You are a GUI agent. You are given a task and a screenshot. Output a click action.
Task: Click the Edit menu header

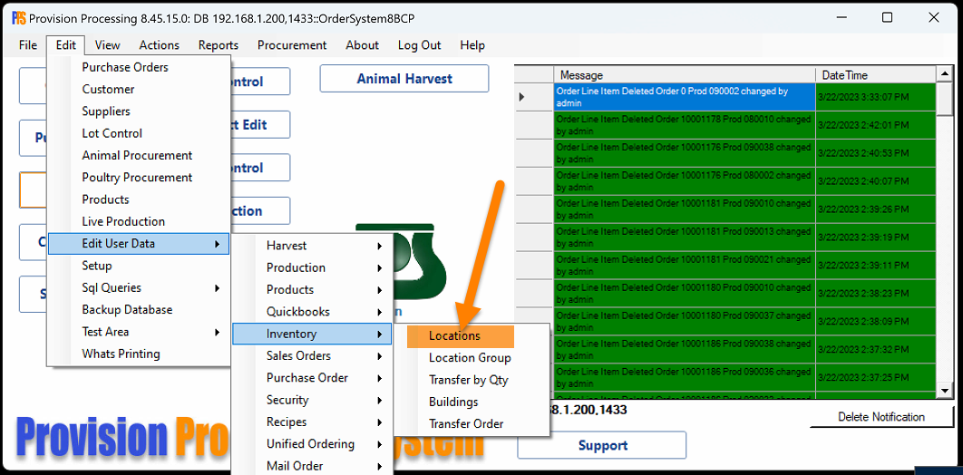tap(65, 44)
